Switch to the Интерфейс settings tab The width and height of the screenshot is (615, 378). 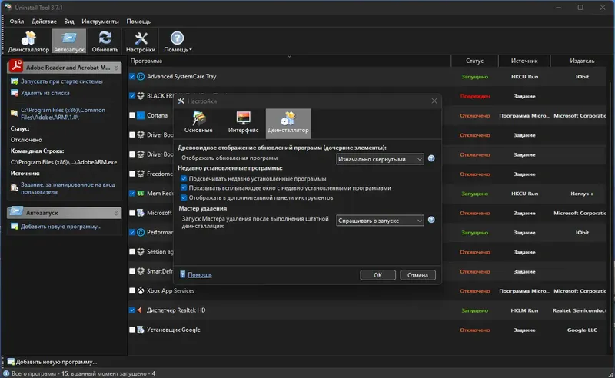coord(243,124)
